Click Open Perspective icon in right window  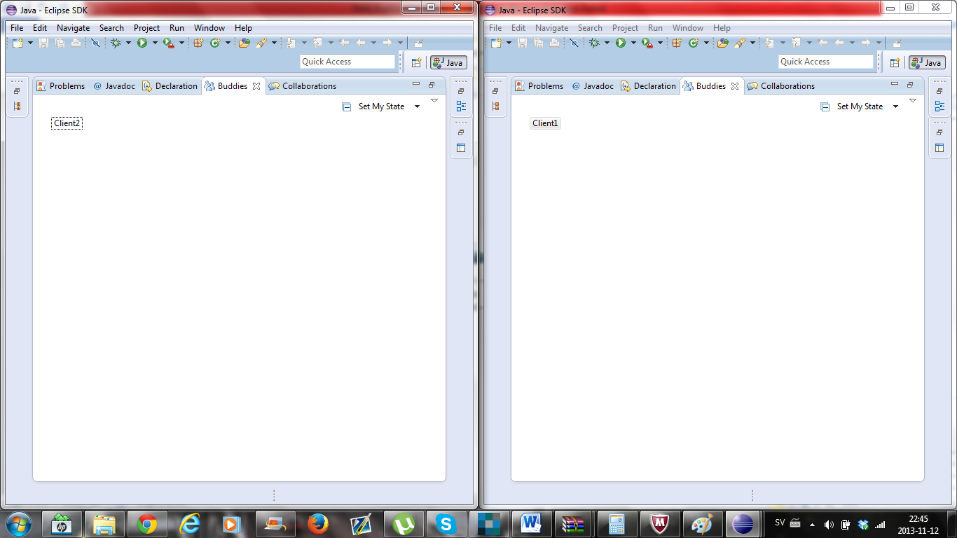[x=895, y=62]
